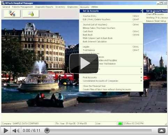Screen dimensions: 168x135
Task: Select Create Files of Next Year without closing Accounts
Action: coord(111,90)
